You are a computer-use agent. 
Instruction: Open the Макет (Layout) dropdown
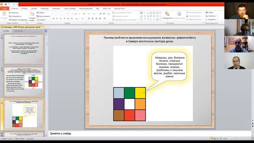pyautogui.click(x=41, y=13)
